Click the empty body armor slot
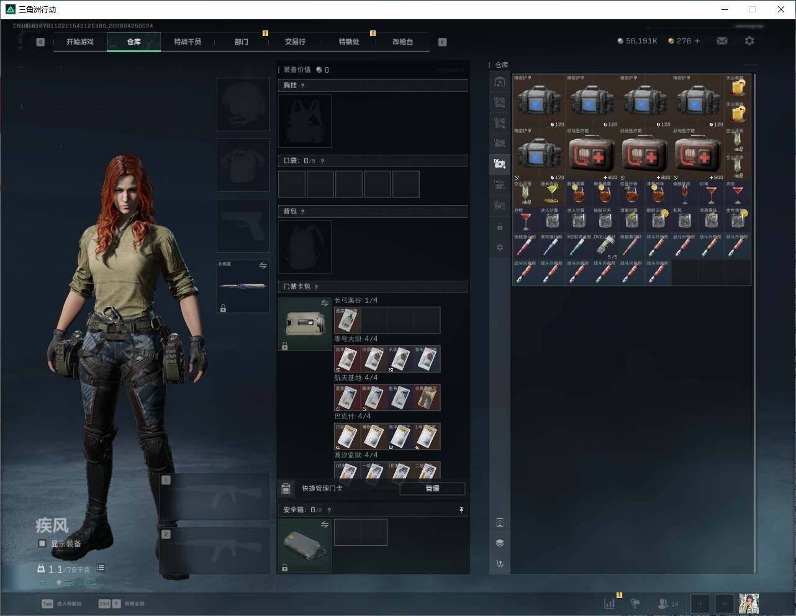The image size is (796, 616). (243, 165)
